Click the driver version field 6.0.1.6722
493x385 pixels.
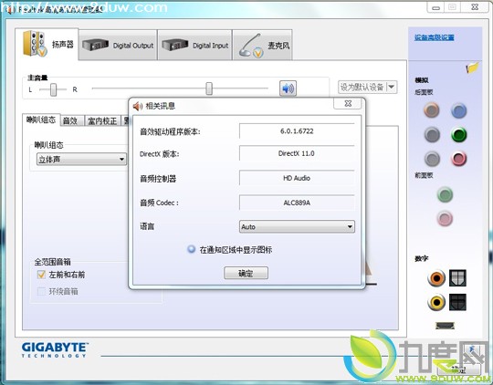click(x=297, y=131)
